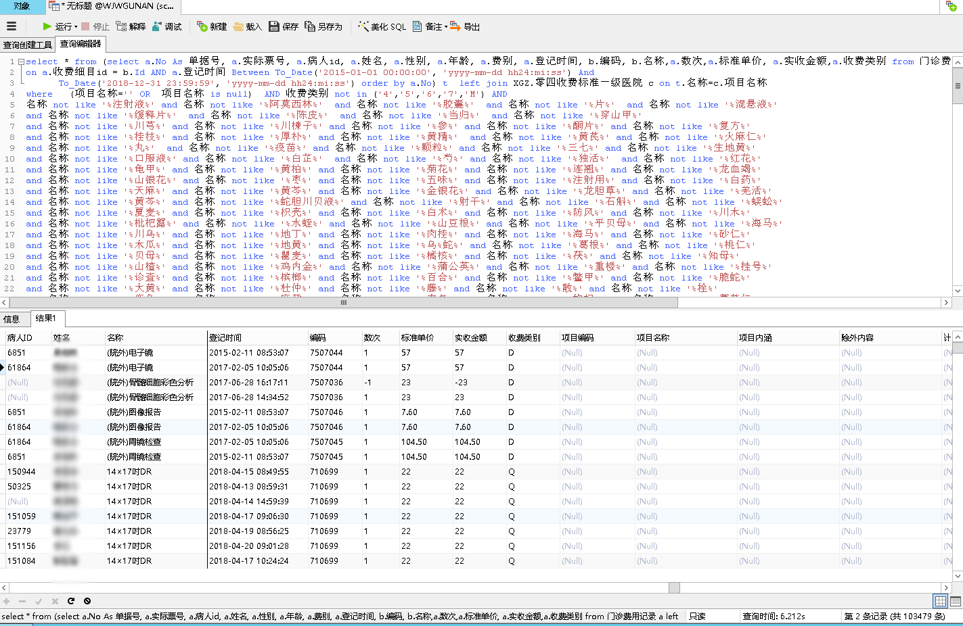Toggle form view in the status bar
Screen dimensions: 963x626
[x=955, y=601]
